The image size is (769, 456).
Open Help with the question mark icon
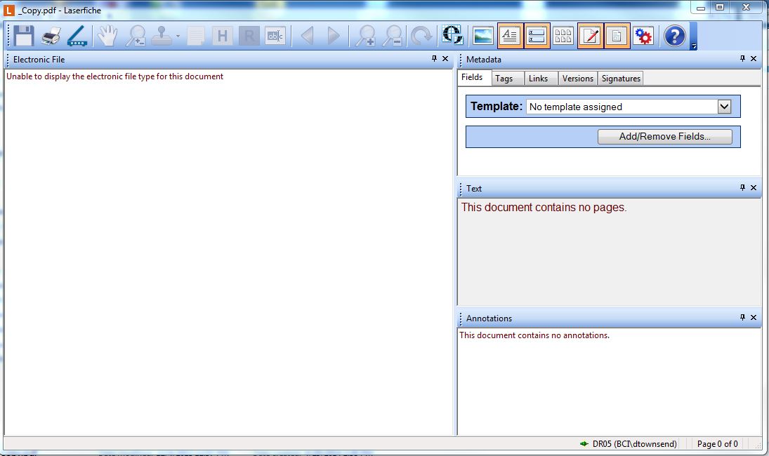pyautogui.click(x=674, y=36)
